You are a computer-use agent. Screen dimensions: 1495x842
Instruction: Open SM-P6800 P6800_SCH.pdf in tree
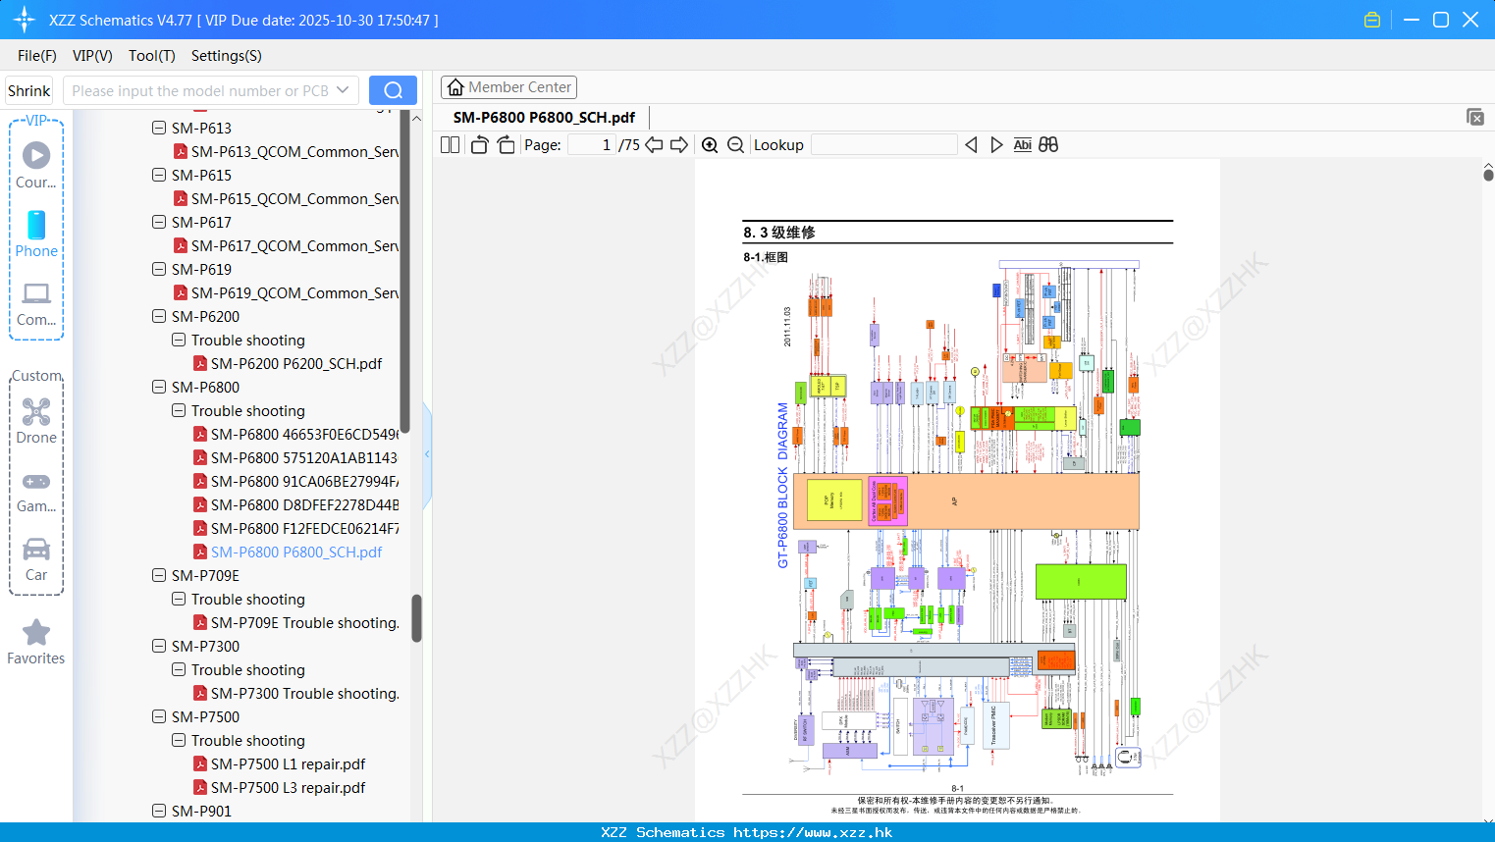click(296, 552)
